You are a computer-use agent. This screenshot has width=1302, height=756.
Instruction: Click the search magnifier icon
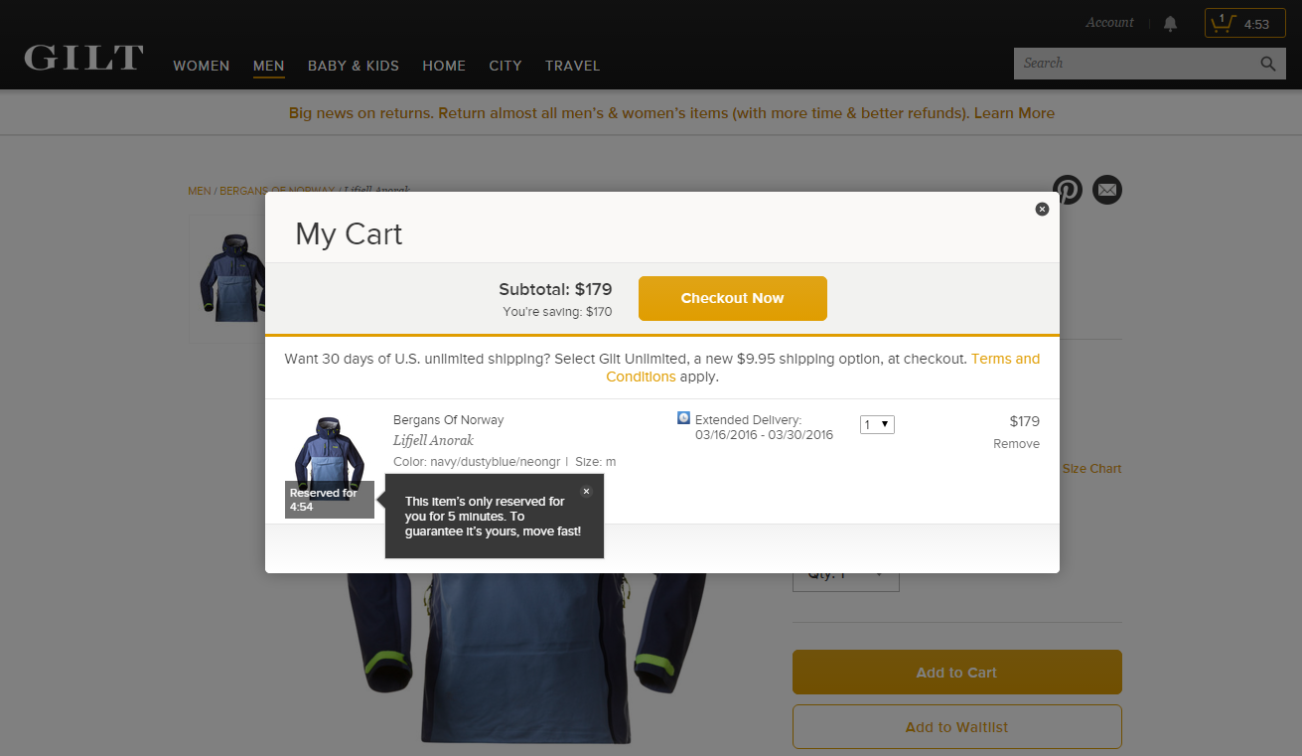coord(1268,64)
